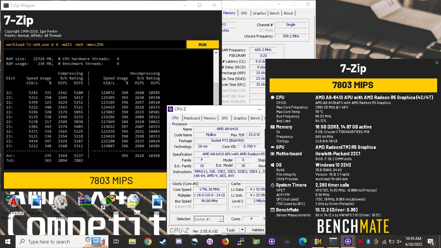Click the Hewlett-Packard 22C1 motherboard text
The height and width of the screenshot is (248, 441).
[x=338, y=154]
